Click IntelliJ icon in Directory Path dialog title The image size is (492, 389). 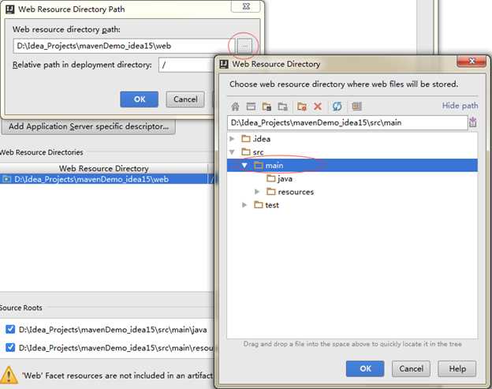tap(10, 9)
